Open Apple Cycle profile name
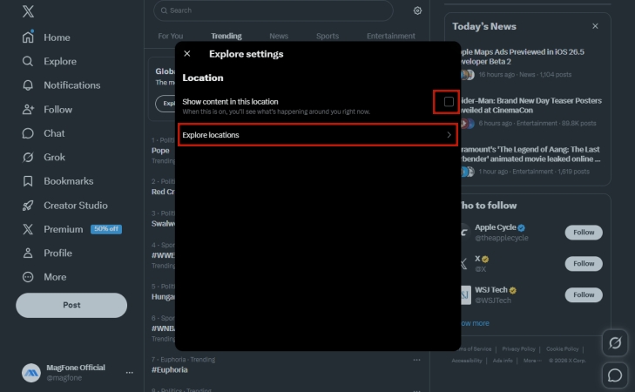Screen dimensions: 635x392 click(x=496, y=227)
